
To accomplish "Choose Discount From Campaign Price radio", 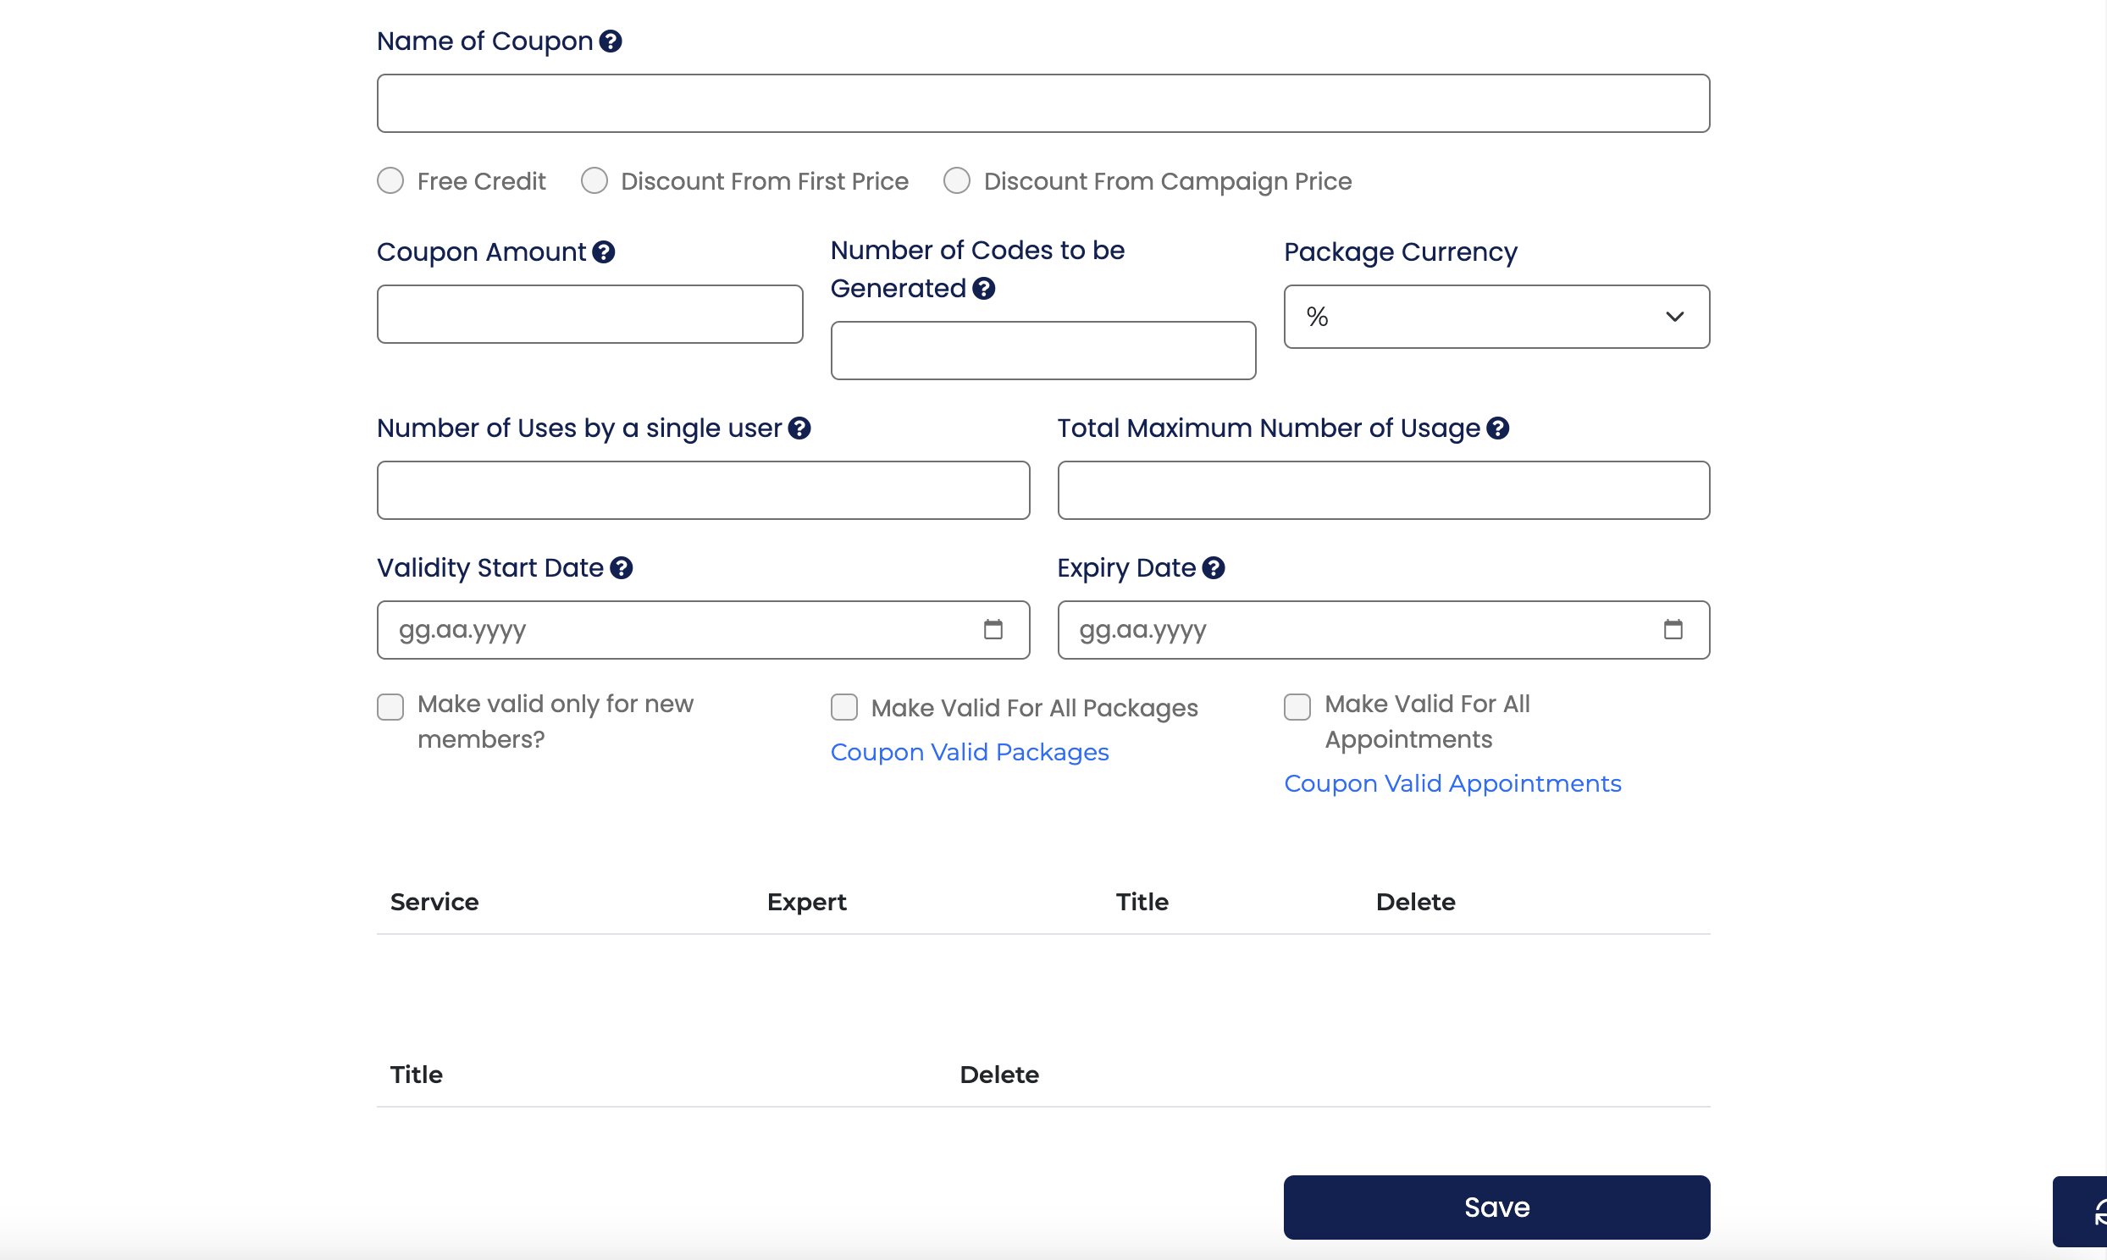I will (x=957, y=180).
